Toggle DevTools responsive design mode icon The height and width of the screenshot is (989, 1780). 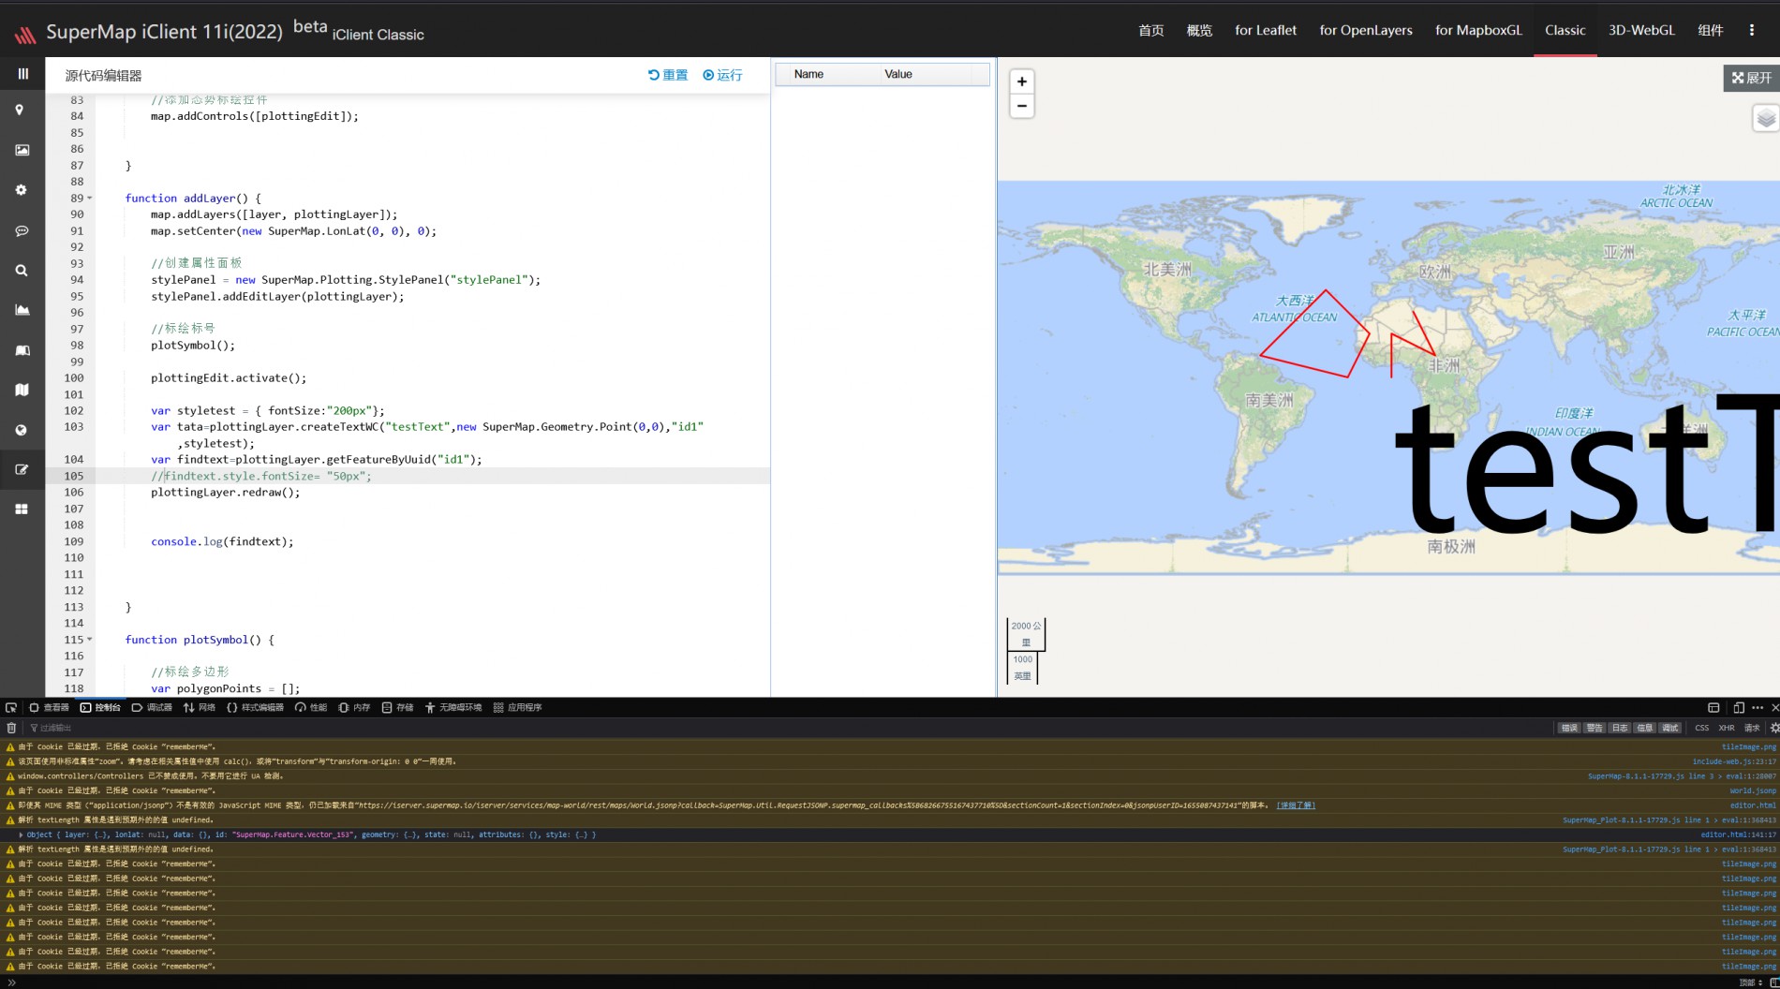point(1739,708)
